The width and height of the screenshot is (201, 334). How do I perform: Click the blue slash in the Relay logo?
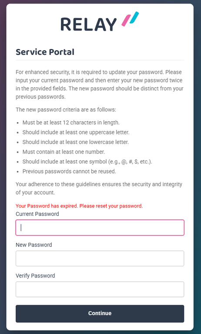coord(134,17)
